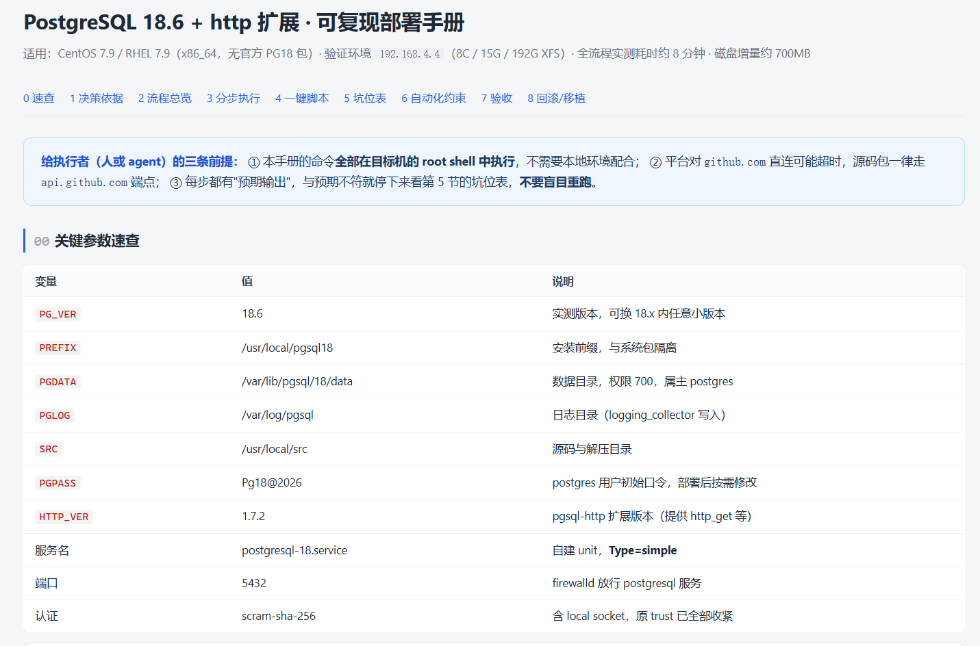
Task: Click the 值 column header
Action: tap(247, 281)
